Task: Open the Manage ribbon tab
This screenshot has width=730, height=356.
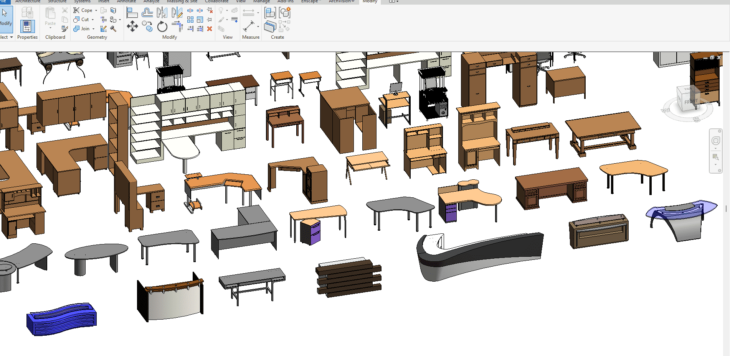Action: 261,2
